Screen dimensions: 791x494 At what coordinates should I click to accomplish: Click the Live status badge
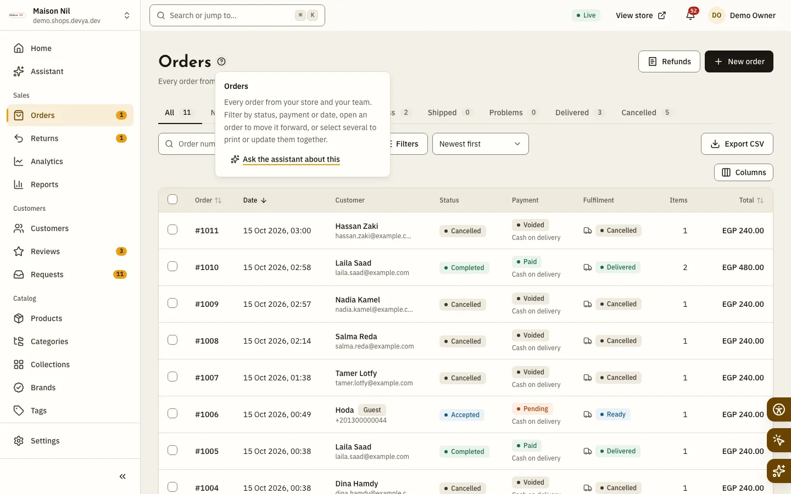[x=586, y=15]
